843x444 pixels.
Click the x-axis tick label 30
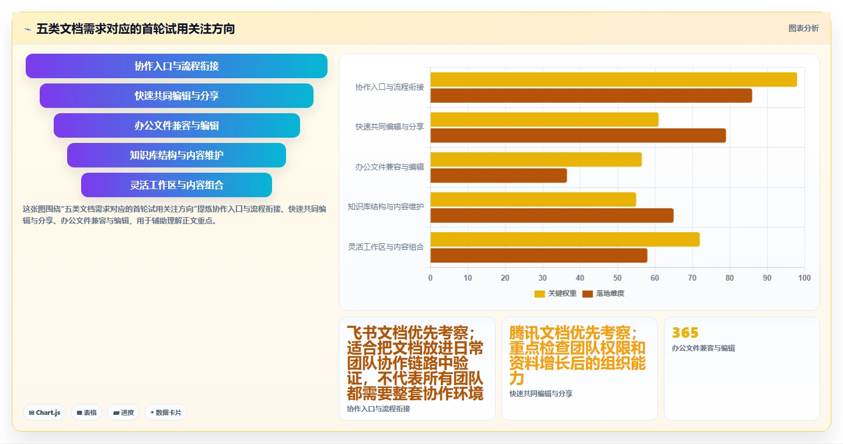tap(542, 278)
